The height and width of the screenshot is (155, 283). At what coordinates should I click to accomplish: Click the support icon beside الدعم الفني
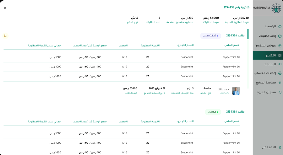click(x=280, y=147)
